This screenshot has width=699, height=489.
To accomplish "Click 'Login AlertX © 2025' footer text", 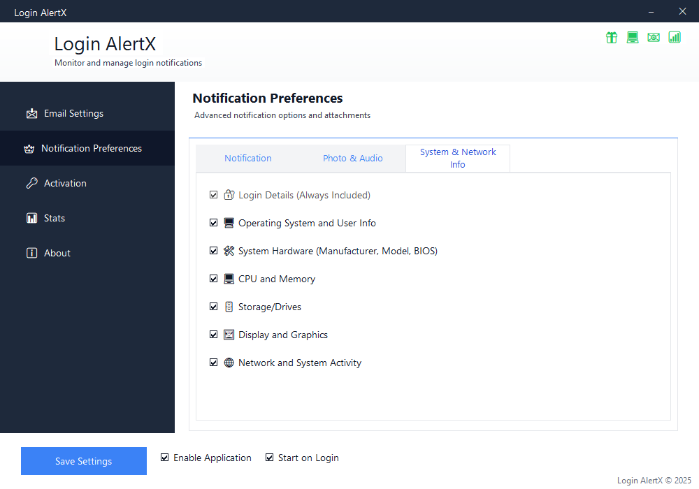I will [x=654, y=481].
